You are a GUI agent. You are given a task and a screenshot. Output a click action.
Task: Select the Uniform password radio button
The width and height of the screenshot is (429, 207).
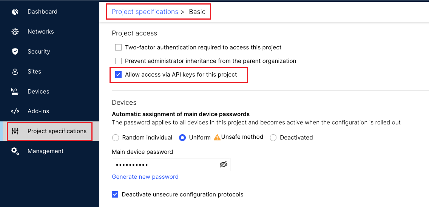pyautogui.click(x=182, y=138)
